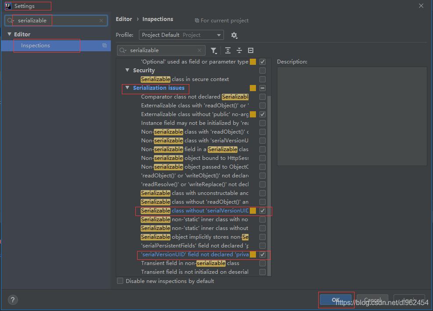The height and width of the screenshot is (311, 433).
Task: Click the OK button
Action: pos(336,300)
